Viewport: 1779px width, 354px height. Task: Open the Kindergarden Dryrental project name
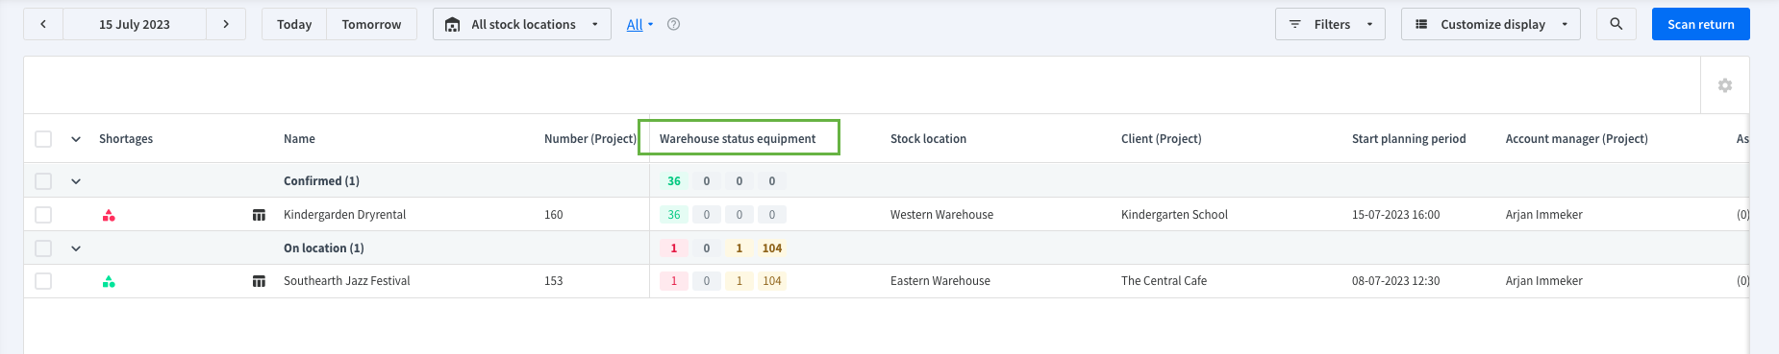pos(344,215)
